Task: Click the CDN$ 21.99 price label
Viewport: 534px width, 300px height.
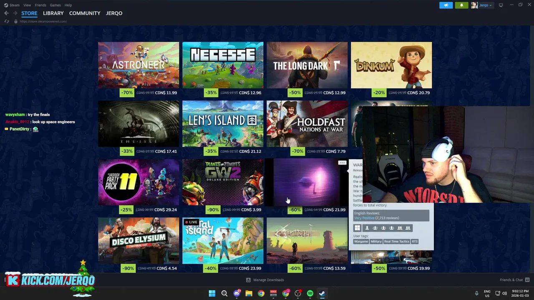Action: click(334, 210)
